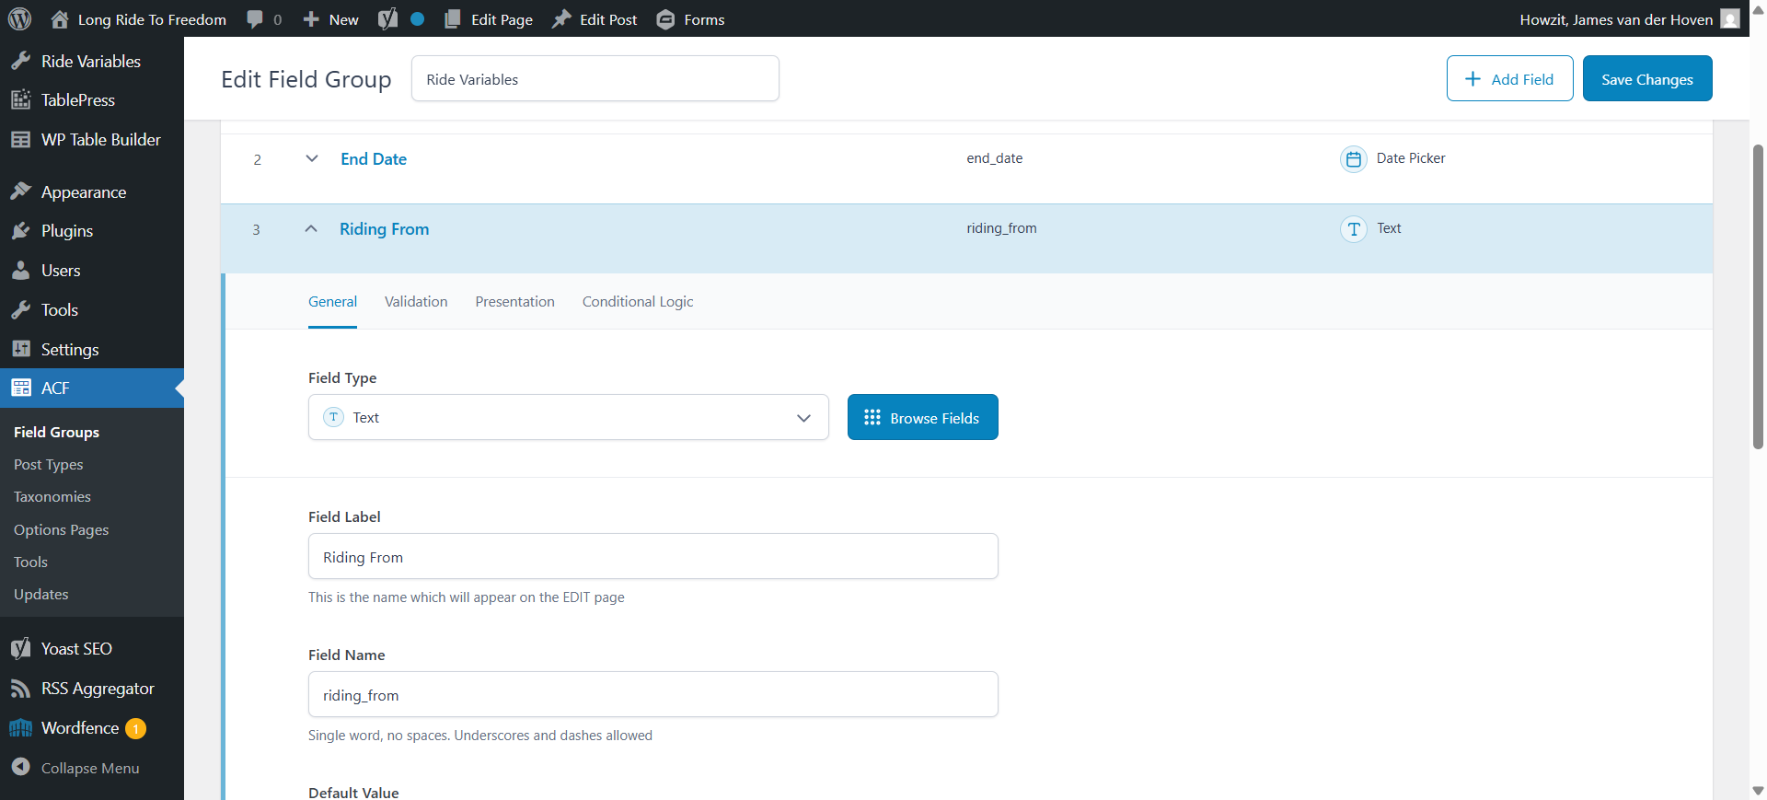This screenshot has height=800, width=1767.
Task: Open the comments bubble icon
Action: click(255, 19)
